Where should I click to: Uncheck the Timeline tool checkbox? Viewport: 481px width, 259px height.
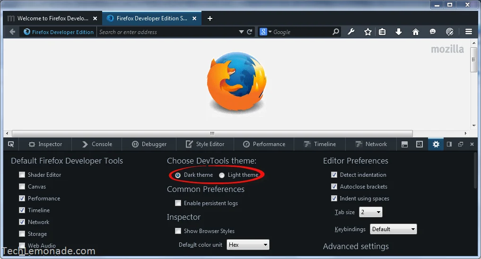[x=22, y=210]
